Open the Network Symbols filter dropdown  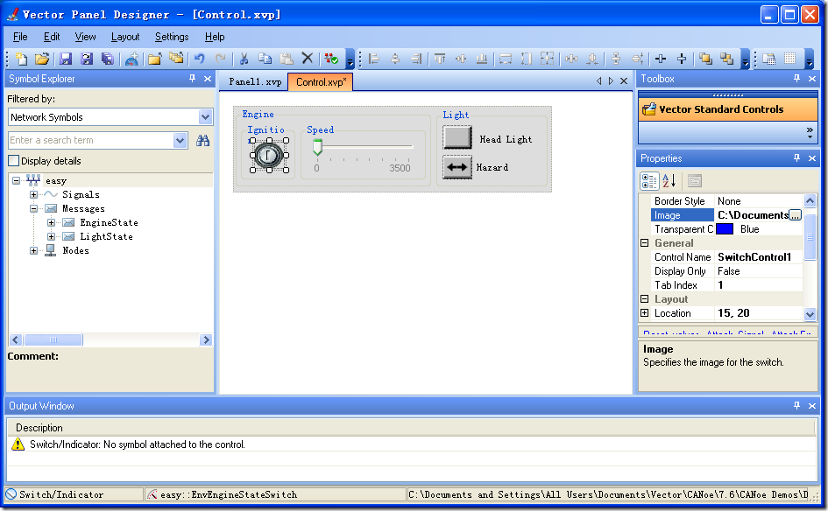click(x=205, y=117)
